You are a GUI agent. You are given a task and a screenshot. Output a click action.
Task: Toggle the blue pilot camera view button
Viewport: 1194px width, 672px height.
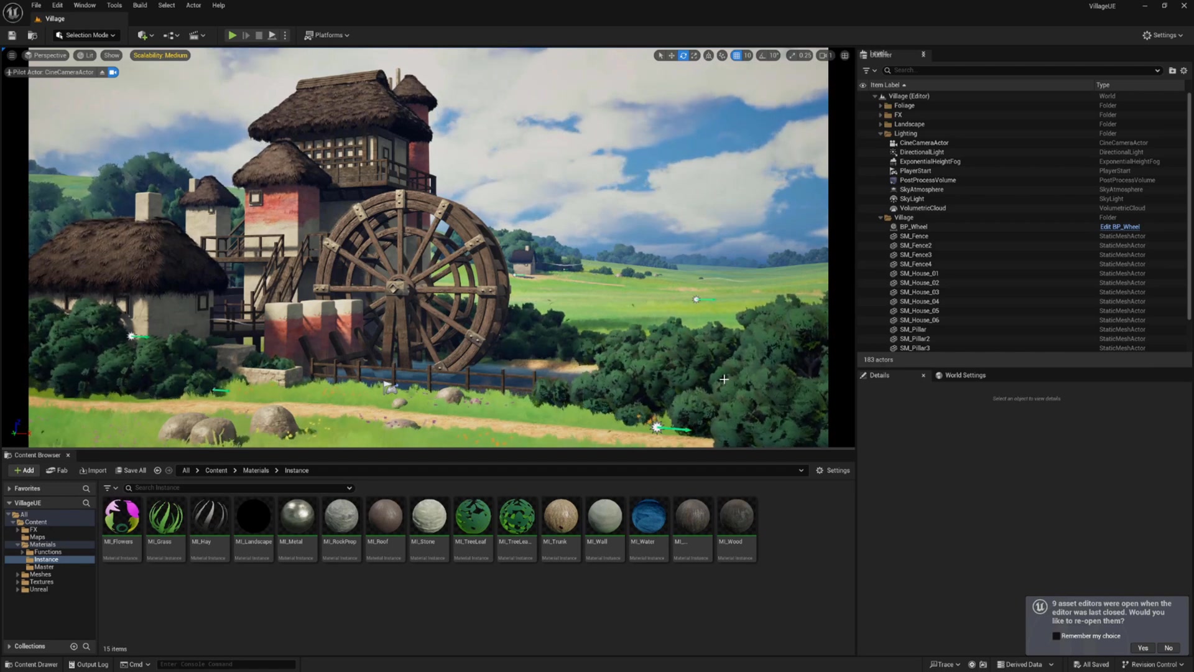tap(113, 72)
